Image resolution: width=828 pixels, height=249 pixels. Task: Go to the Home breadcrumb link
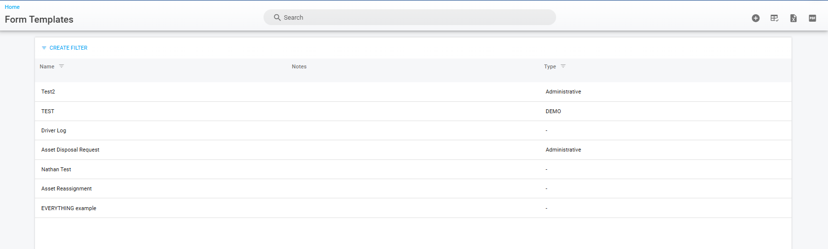pyautogui.click(x=12, y=7)
